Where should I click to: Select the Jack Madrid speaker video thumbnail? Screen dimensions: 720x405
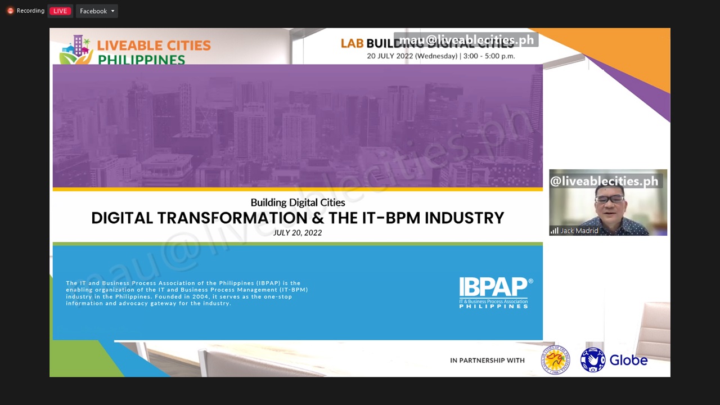[608, 202]
